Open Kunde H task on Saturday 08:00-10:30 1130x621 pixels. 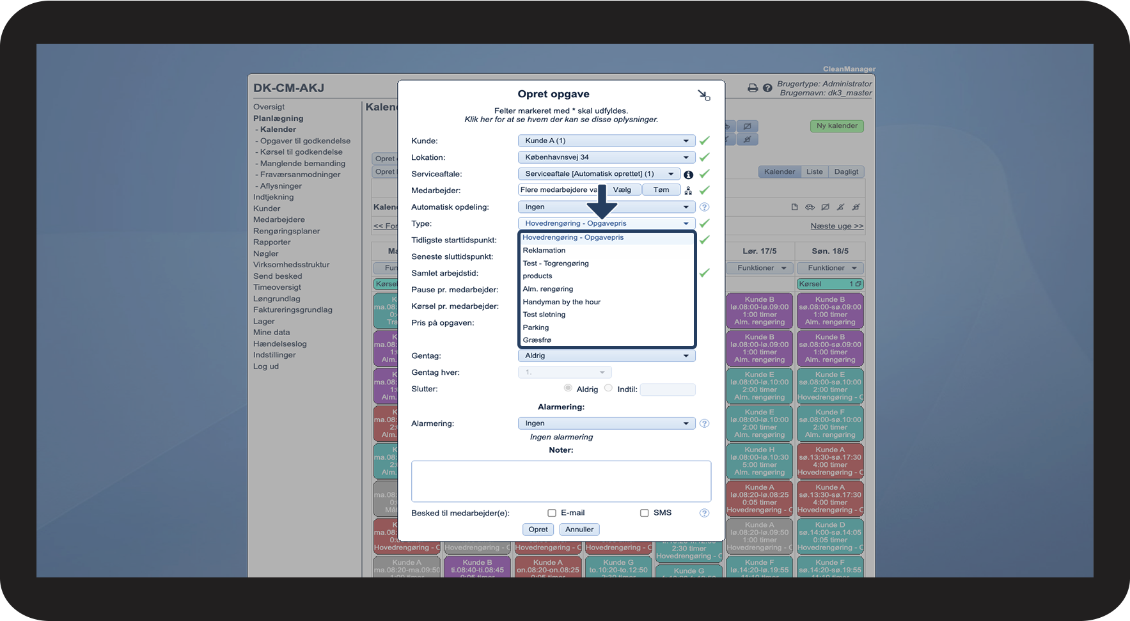760,461
